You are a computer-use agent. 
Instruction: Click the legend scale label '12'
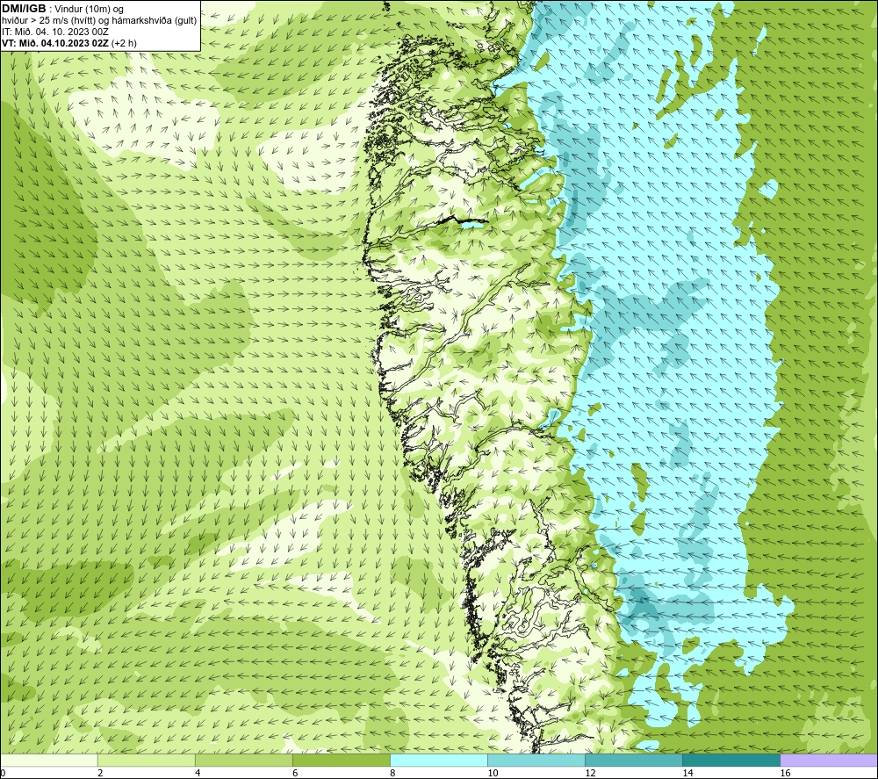[590, 773]
